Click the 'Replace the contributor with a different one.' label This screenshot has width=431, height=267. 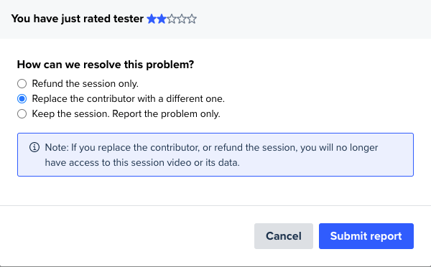[x=129, y=98]
